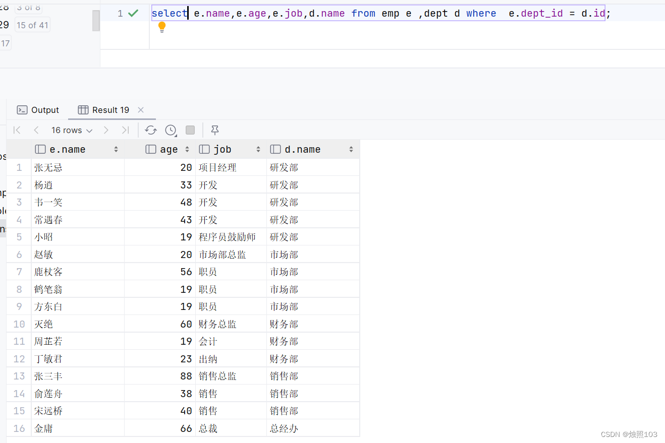Select cell '金庸'
The width and height of the screenshot is (665, 443).
coord(78,428)
